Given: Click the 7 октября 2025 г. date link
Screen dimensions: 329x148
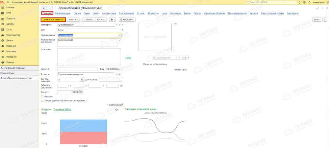Looking at the screenshot, I should [x=63, y=110].
